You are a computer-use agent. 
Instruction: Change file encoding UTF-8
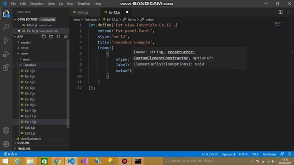[243, 154]
